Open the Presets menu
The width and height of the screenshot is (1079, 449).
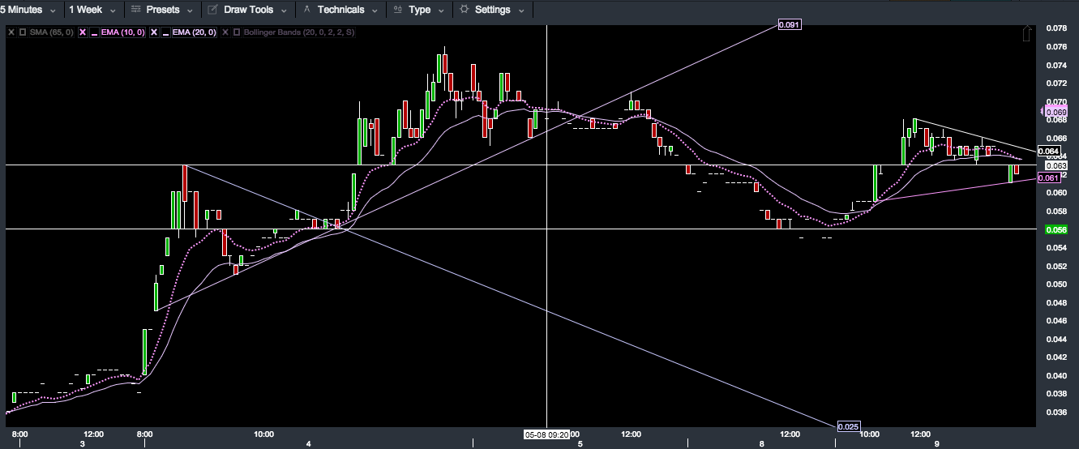[162, 10]
